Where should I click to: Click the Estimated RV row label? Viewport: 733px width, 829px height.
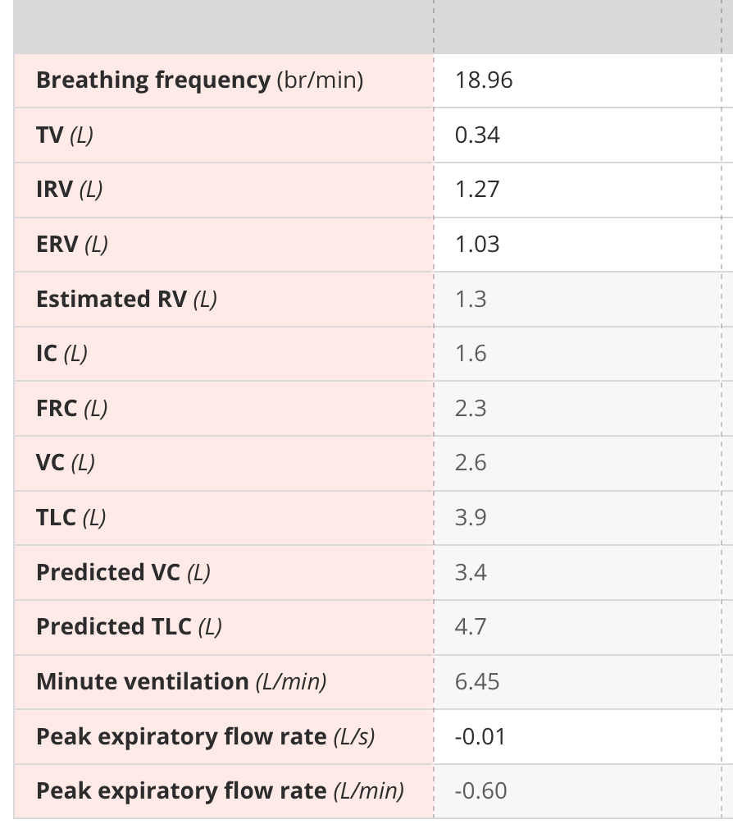pos(126,300)
